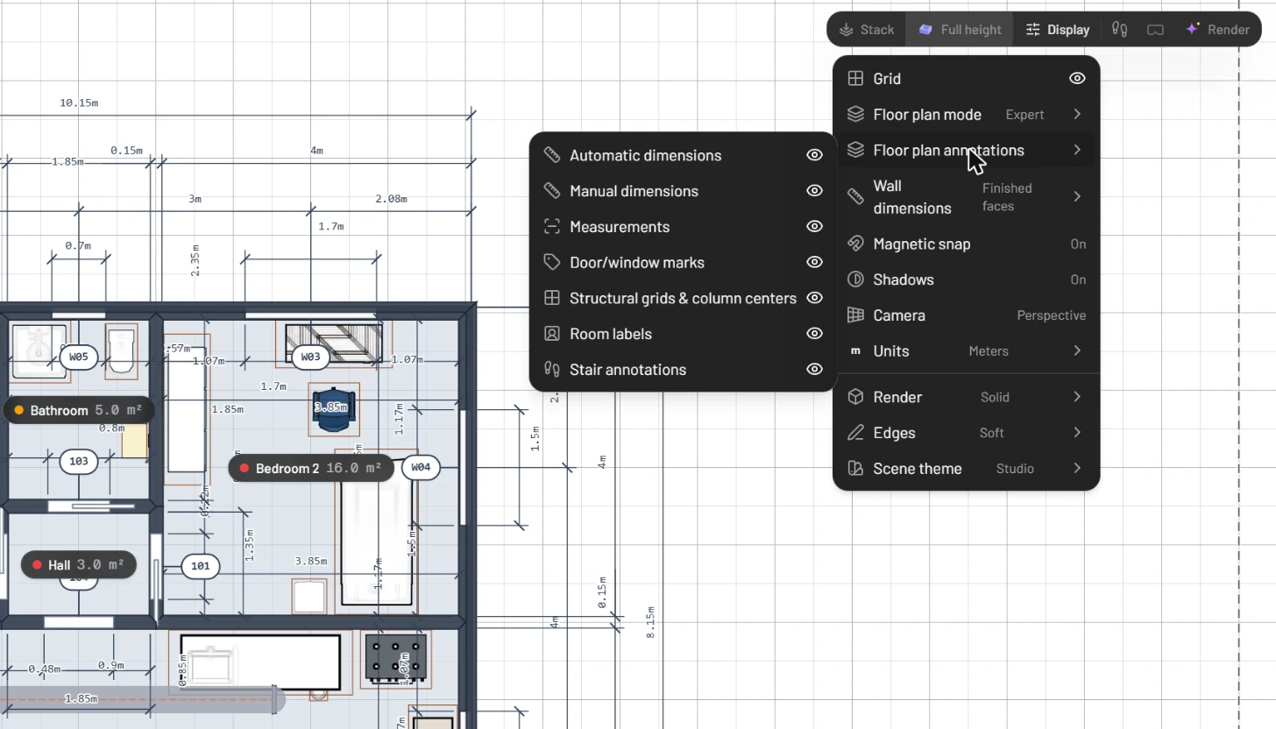
Task: Expand the Units Meters submenu
Action: click(966, 351)
